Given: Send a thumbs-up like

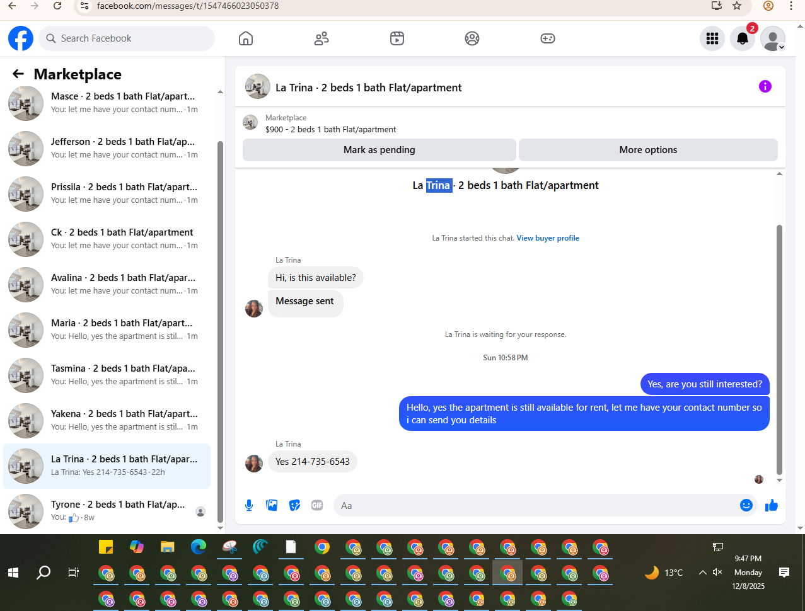Looking at the screenshot, I should (x=772, y=505).
